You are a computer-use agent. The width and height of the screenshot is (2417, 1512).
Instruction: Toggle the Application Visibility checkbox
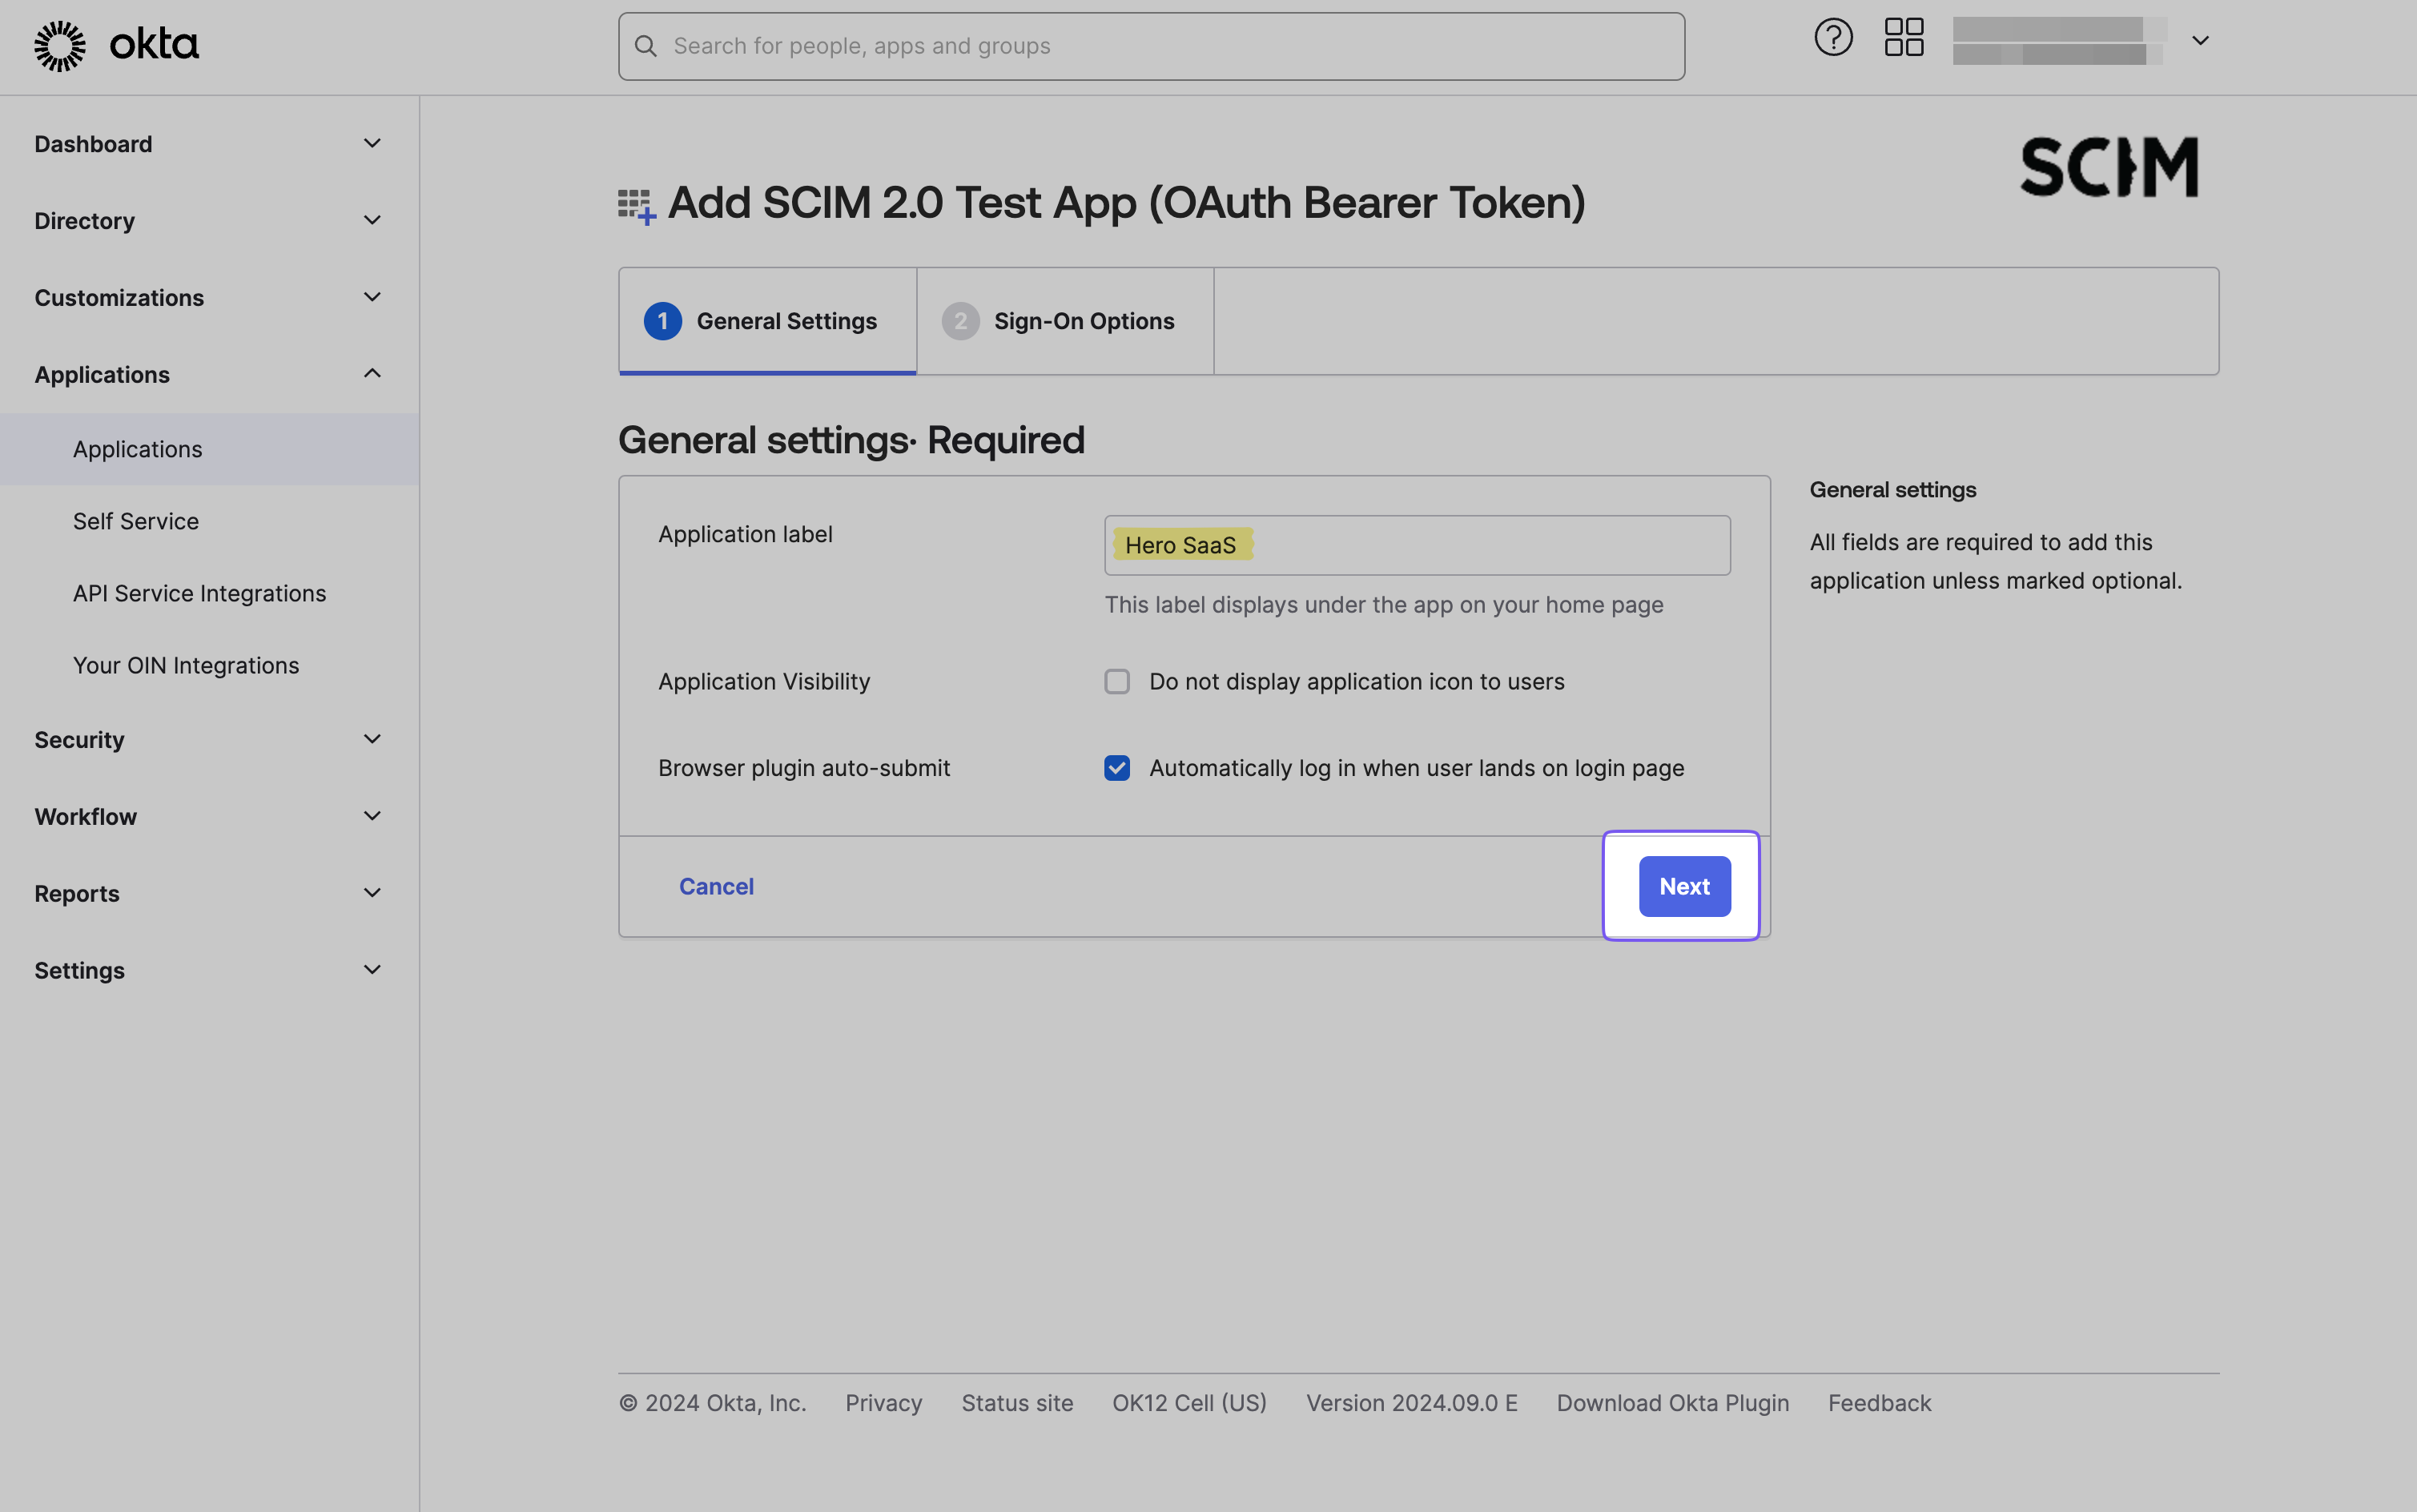(1116, 679)
